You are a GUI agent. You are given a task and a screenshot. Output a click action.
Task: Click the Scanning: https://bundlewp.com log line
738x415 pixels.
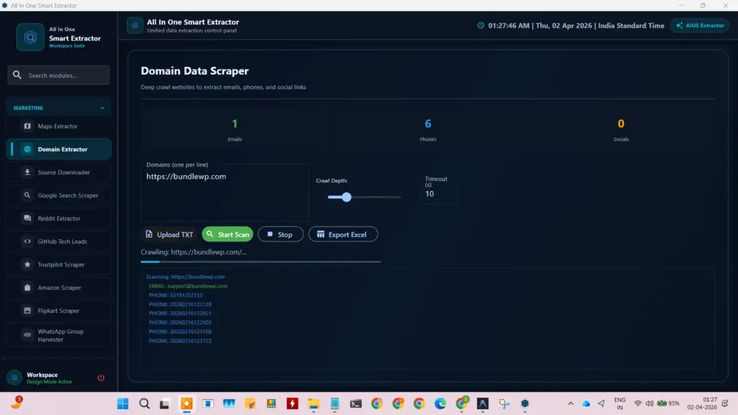coord(185,277)
